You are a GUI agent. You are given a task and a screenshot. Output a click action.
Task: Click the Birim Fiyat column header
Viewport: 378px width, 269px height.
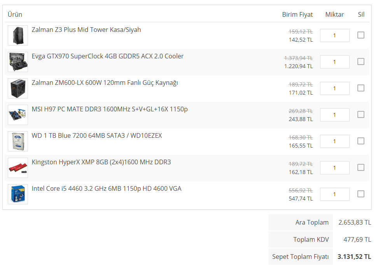click(x=297, y=14)
